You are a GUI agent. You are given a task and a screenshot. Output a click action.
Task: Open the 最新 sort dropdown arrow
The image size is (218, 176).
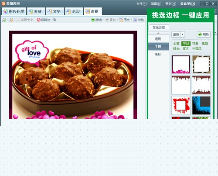click(x=183, y=35)
